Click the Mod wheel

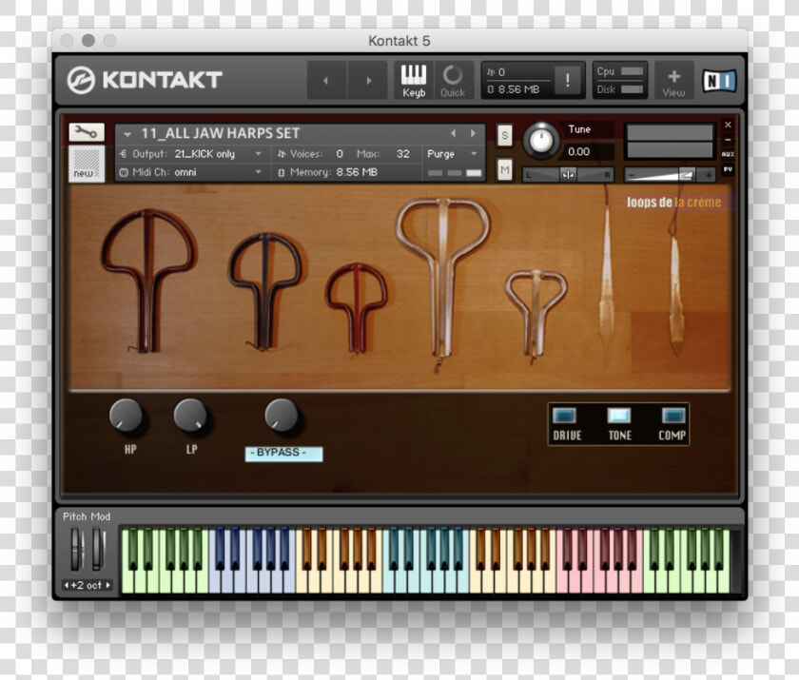[97, 549]
